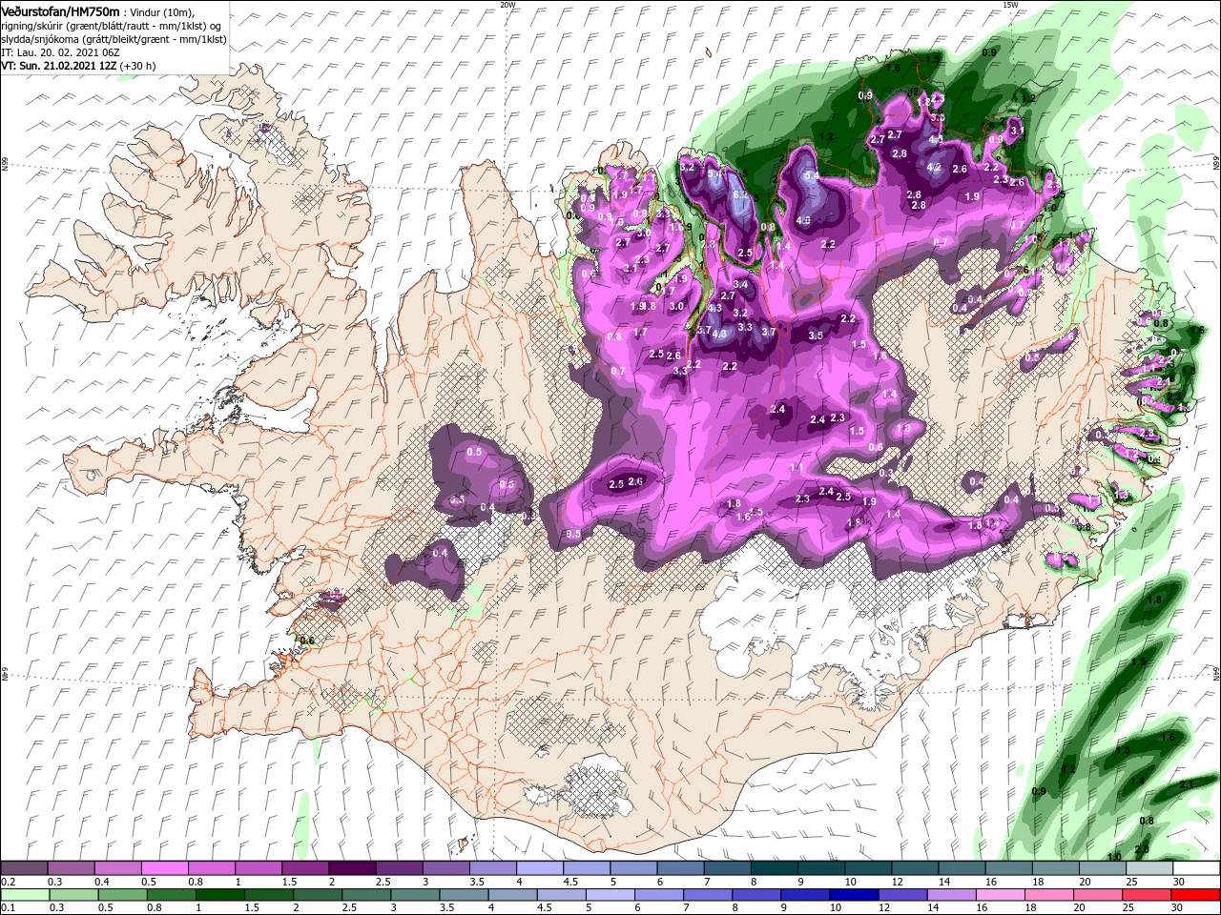Select the 7 steel-blue swatch in snow scale
Viewport: 1221px width, 915px height.
tap(726, 868)
